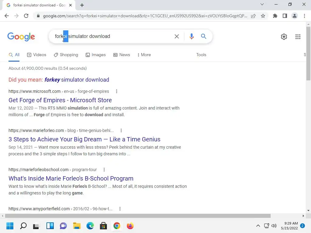The image size is (311, 233).
Task: Switch to News results tab
Action: tap(121, 55)
